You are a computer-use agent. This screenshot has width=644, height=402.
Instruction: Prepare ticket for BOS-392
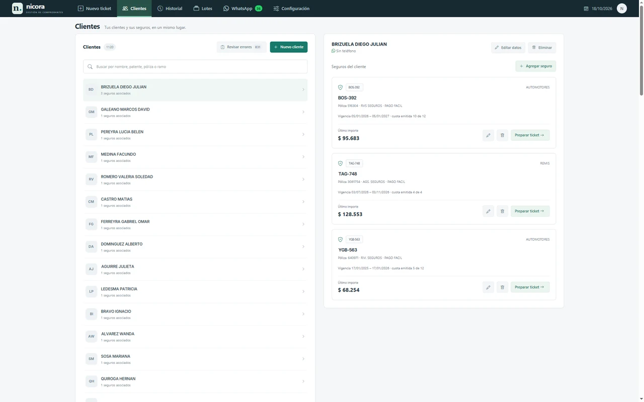coord(530,135)
